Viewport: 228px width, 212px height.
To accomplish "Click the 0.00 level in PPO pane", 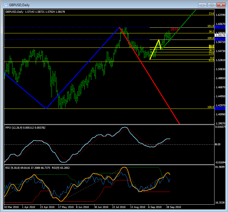I will tap(217, 144).
